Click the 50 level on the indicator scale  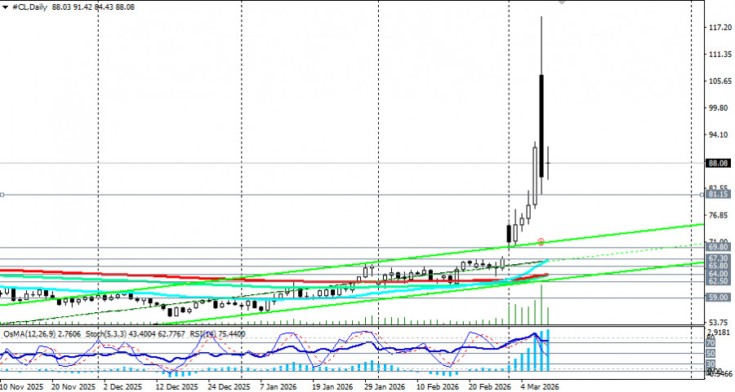click(710, 354)
